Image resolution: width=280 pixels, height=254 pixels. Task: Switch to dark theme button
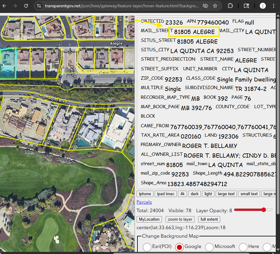pos(195,194)
